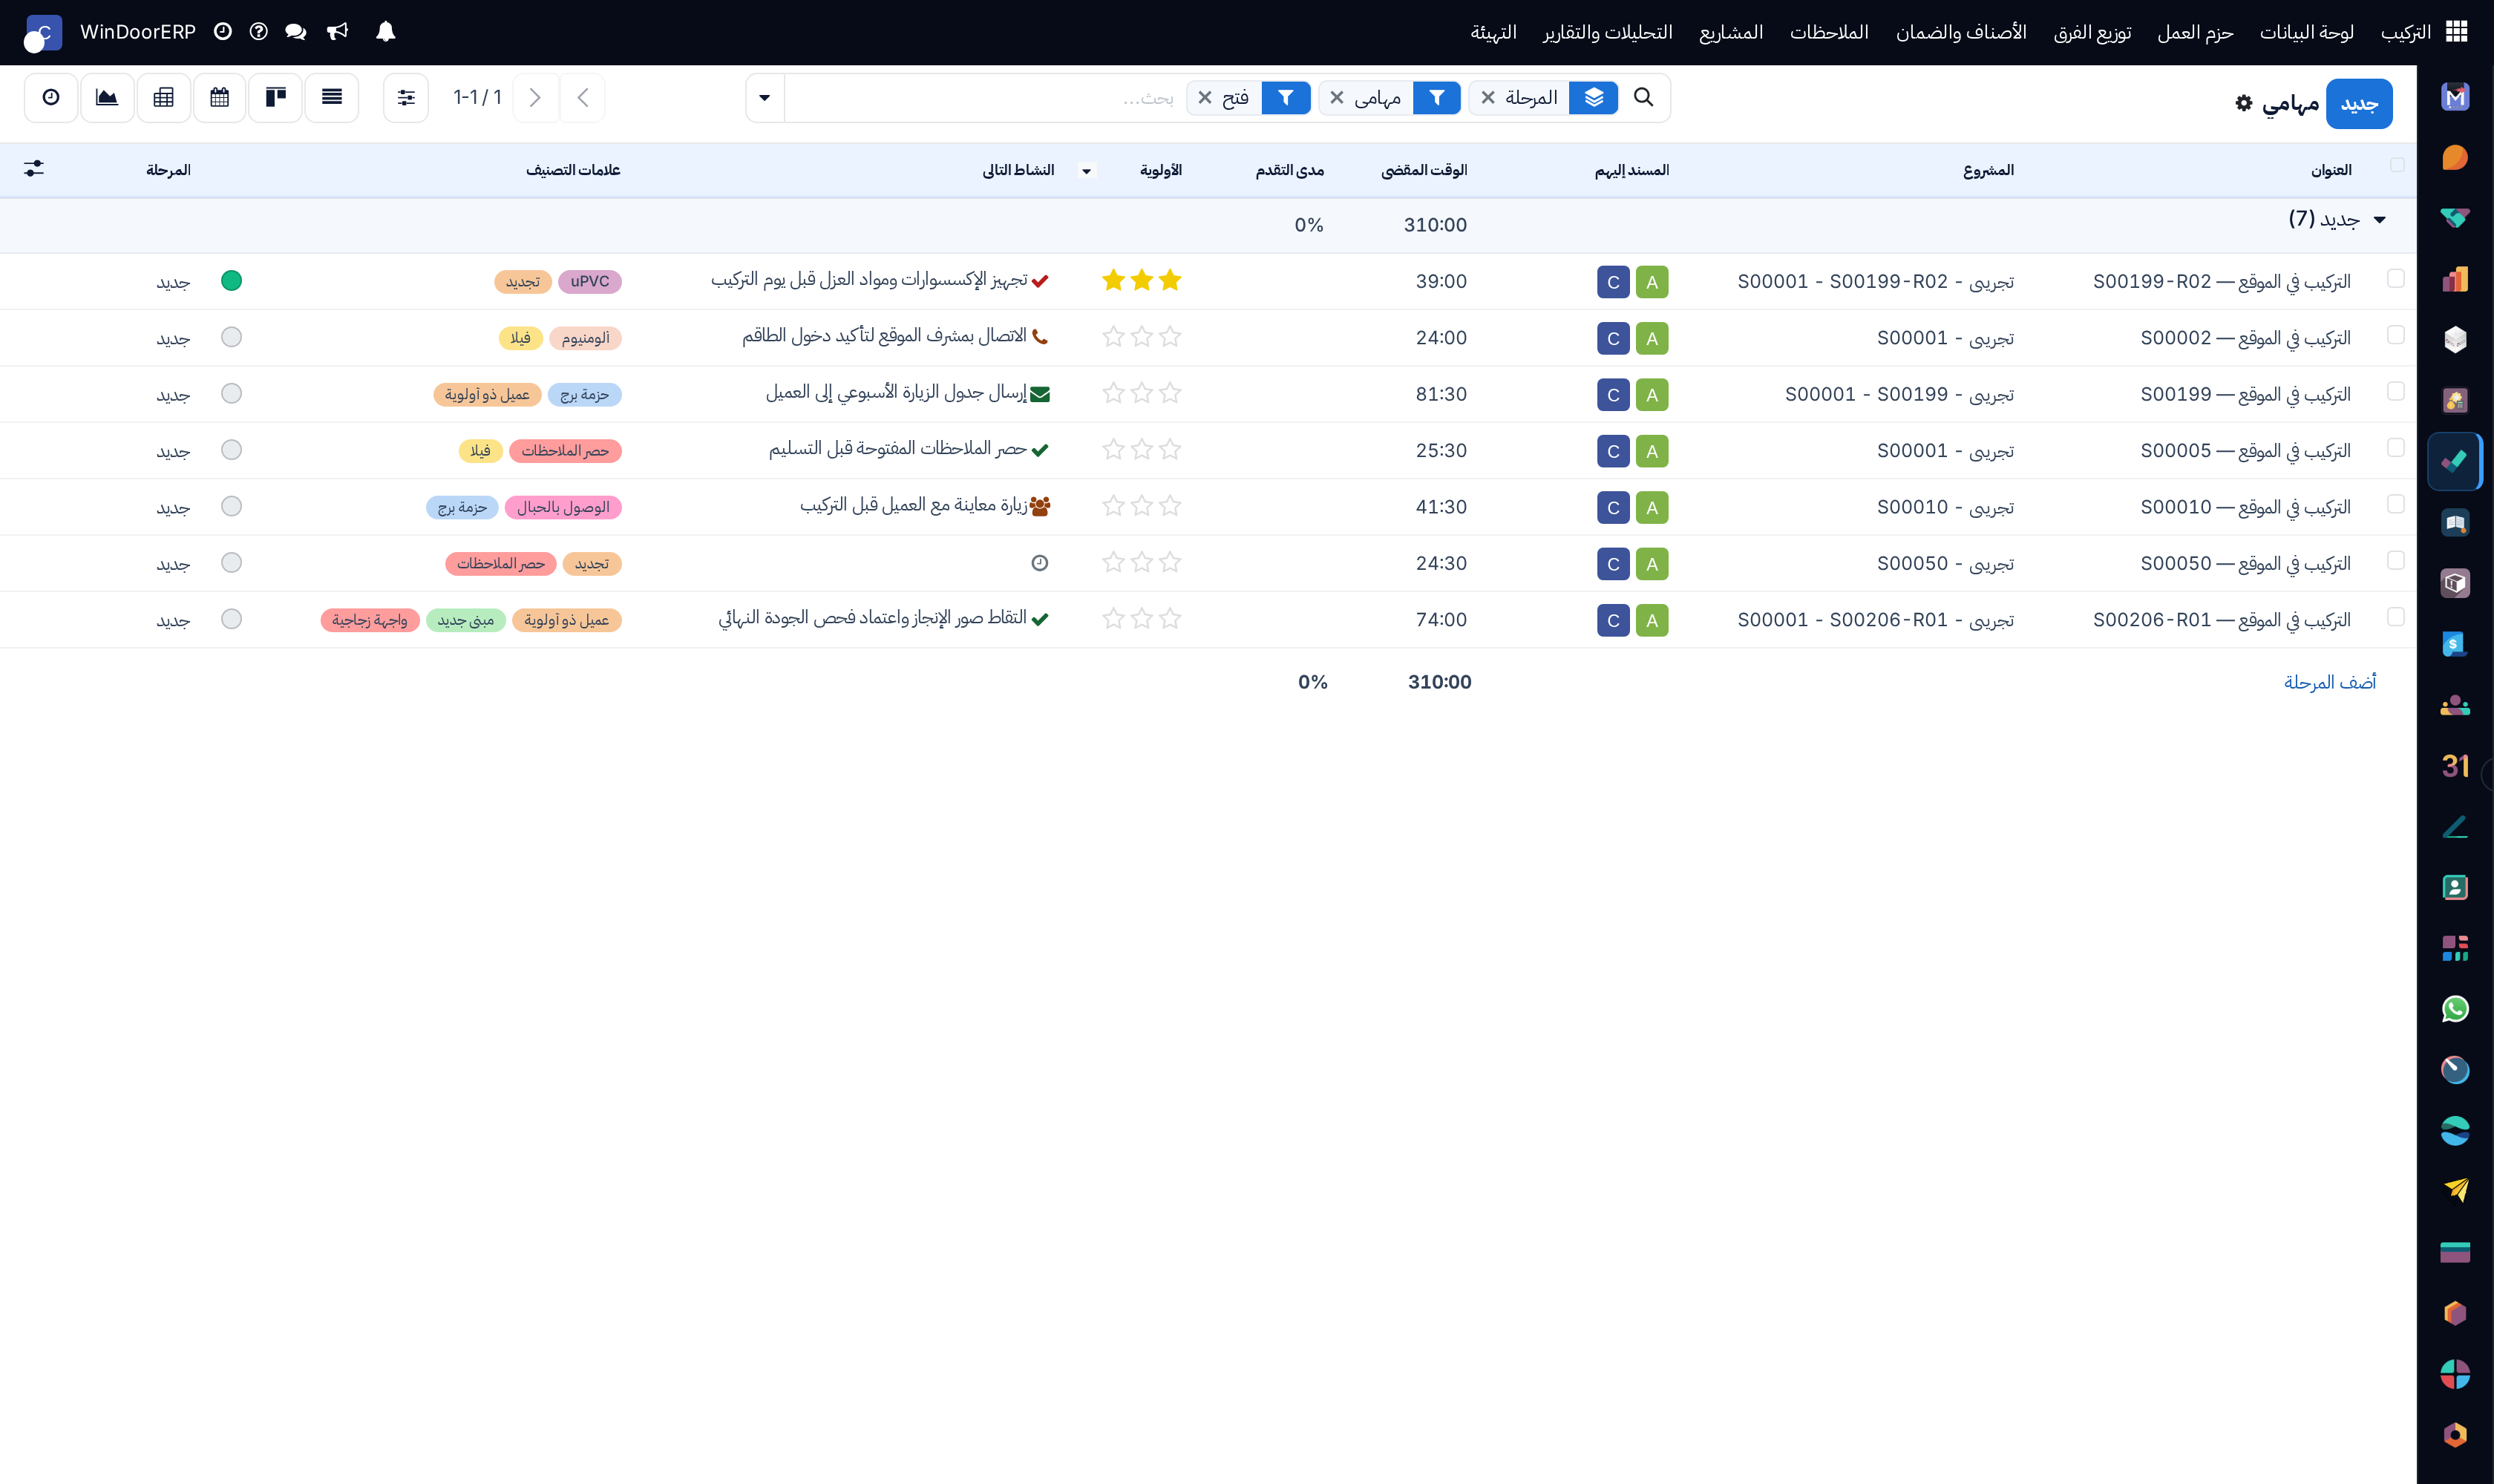Remove the فتح filter facet
The width and height of the screenshot is (2494, 1484).
1205,97
